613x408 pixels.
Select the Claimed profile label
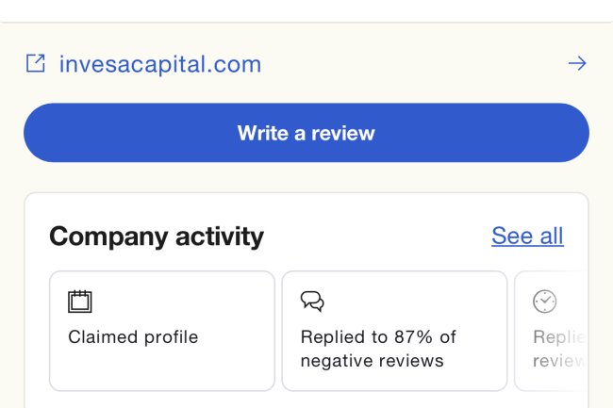pyautogui.click(x=133, y=336)
